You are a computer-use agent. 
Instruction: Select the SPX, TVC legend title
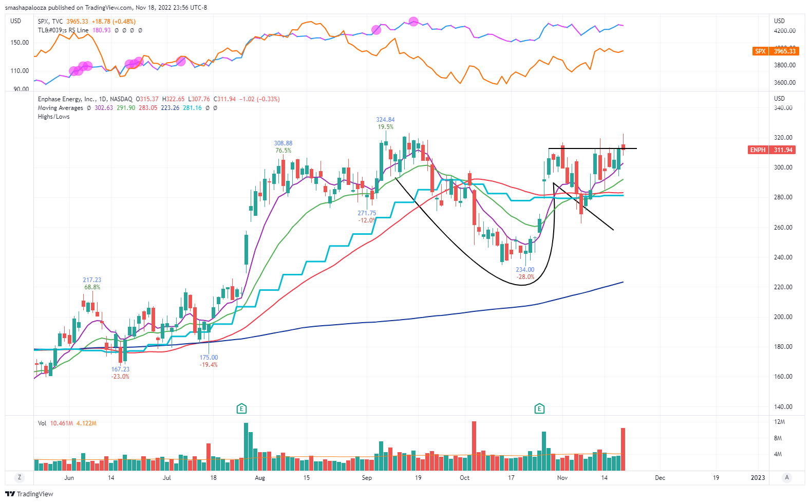coord(50,22)
